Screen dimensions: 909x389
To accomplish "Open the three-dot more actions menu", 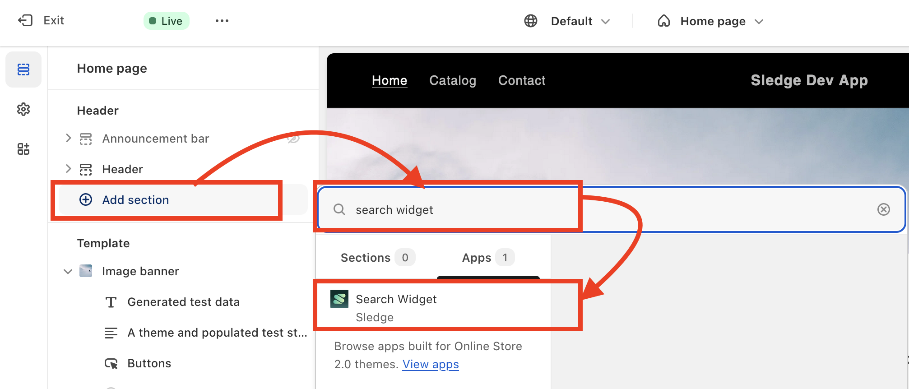I will coord(222,21).
